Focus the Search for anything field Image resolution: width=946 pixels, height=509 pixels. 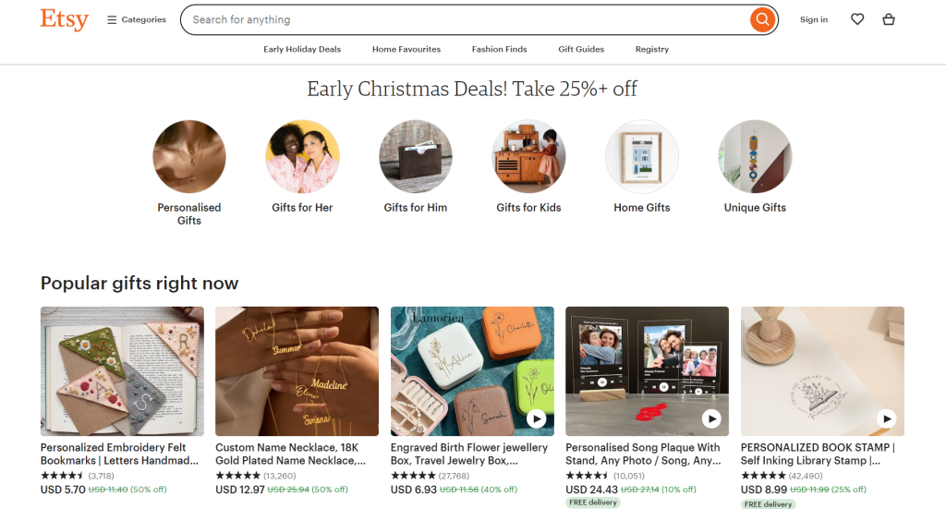coord(462,19)
